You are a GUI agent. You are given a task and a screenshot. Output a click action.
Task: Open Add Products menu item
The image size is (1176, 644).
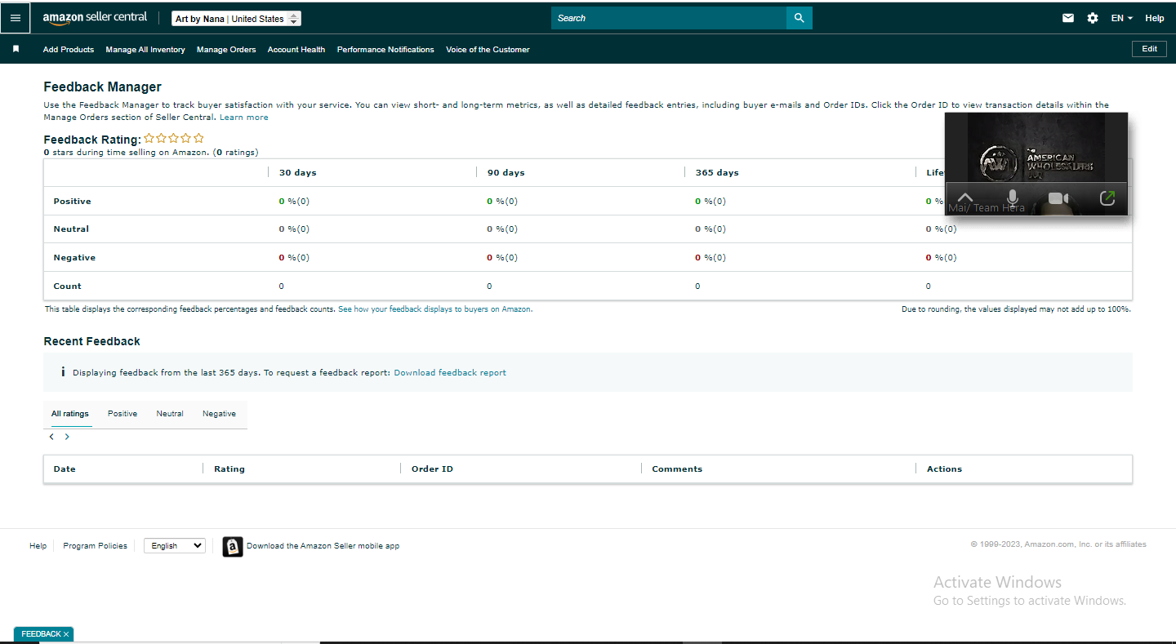point(69,50)
